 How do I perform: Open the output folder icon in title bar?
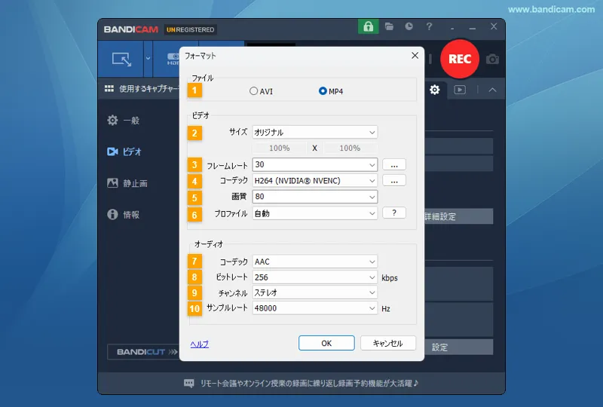click(389, 26)
